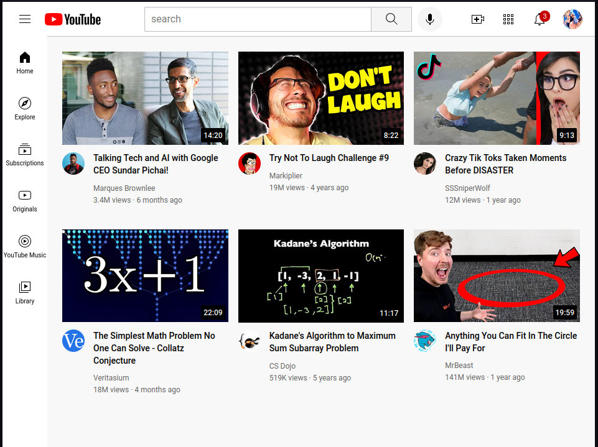Click the Try Not To Laugh Challenge #9 title
Viewport: 598px width, 447px height.
(x=329, y=158)
